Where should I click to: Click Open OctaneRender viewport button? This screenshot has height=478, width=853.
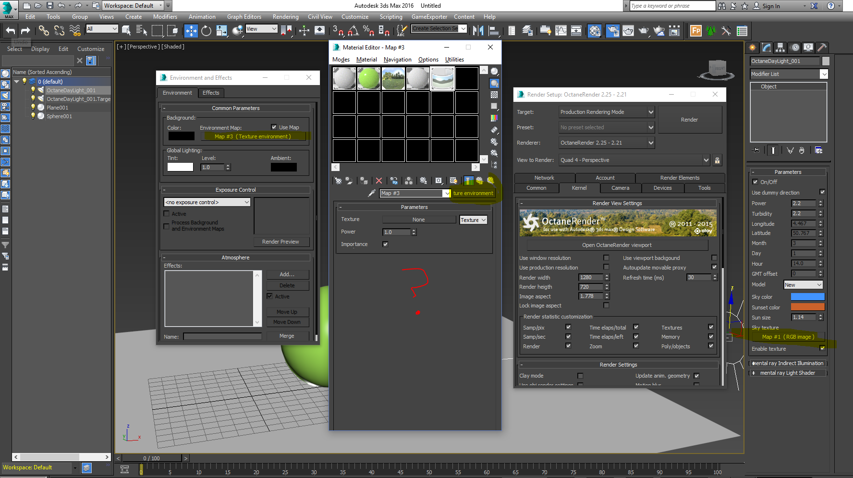tap(617, 245)
